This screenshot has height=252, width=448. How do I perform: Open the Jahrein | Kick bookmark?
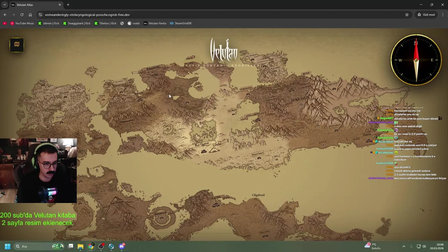(x=49, y=23)
